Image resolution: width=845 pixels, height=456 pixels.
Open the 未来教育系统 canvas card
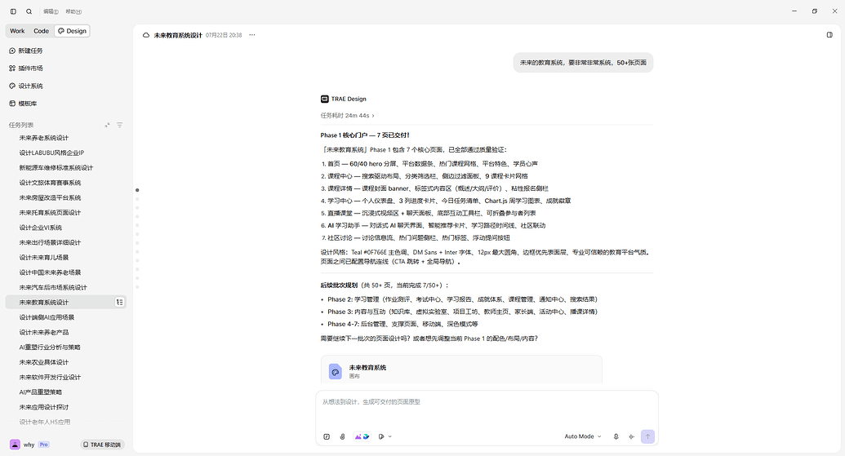[x=461, y=370]
